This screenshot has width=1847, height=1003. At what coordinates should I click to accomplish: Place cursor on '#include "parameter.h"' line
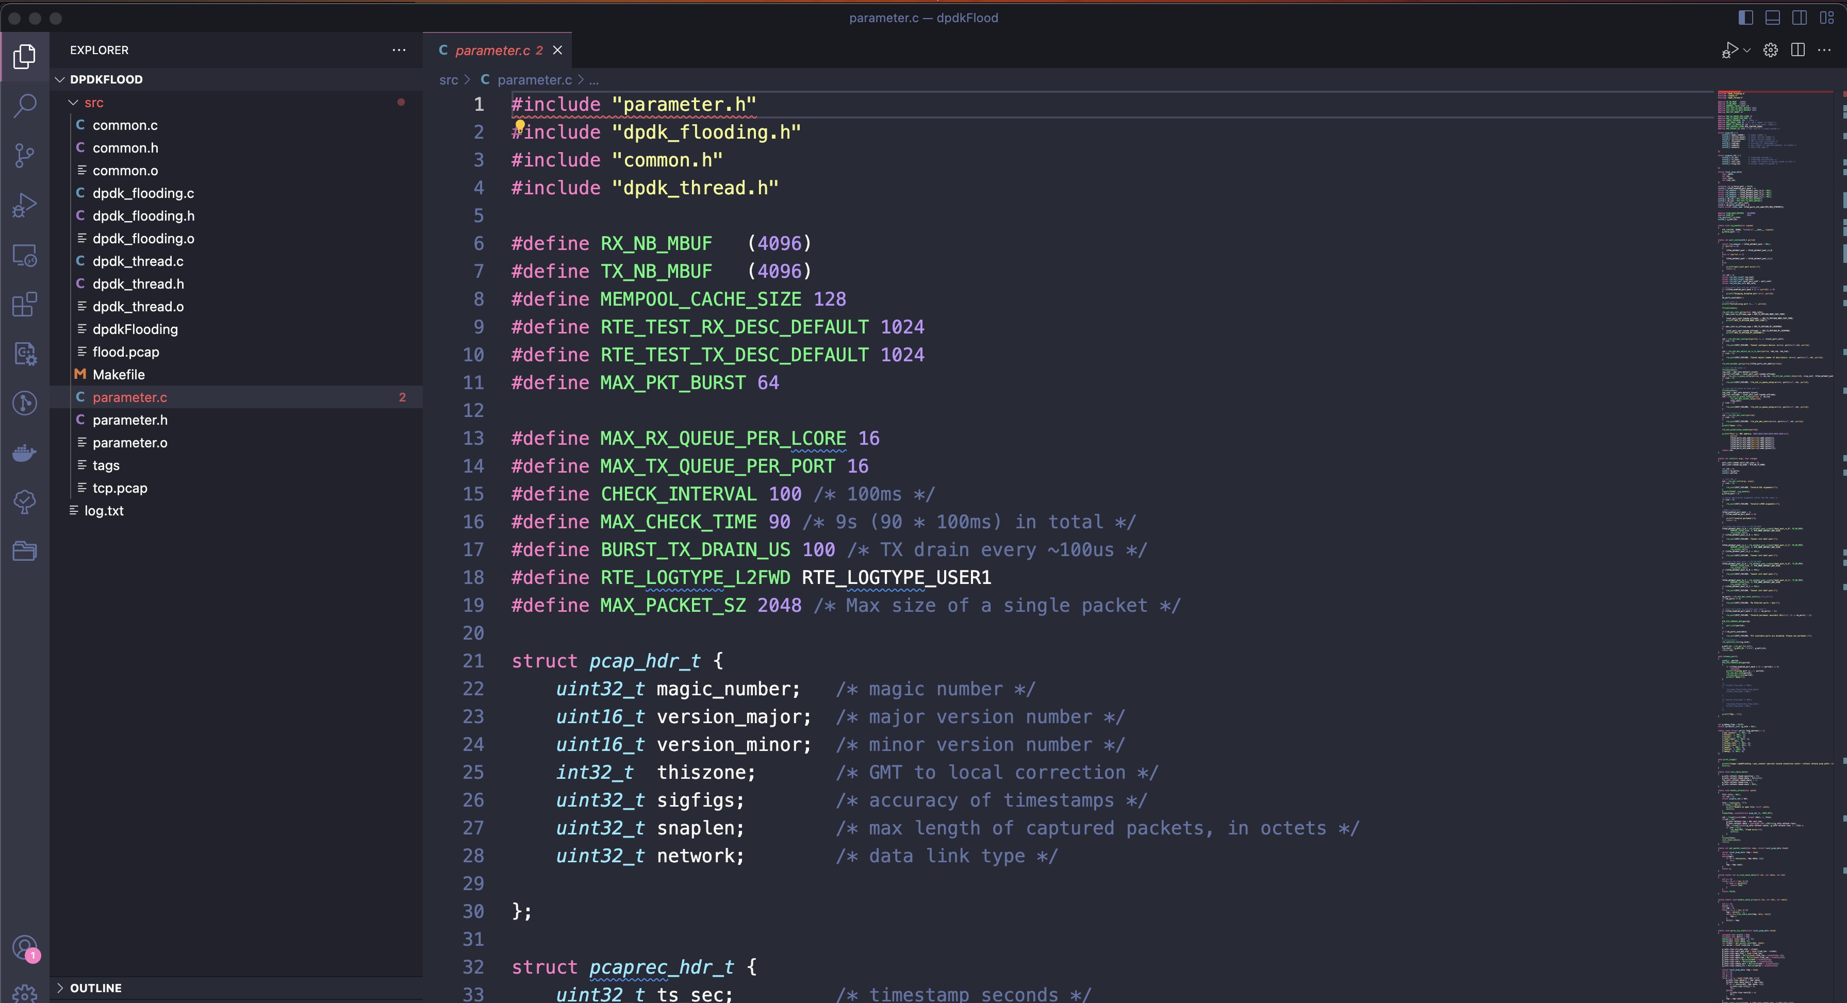pyautogui.click(x=634, y=105)
